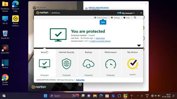Click the 430 Days Remaining text
177x99 pixels.
click(65, 80)
